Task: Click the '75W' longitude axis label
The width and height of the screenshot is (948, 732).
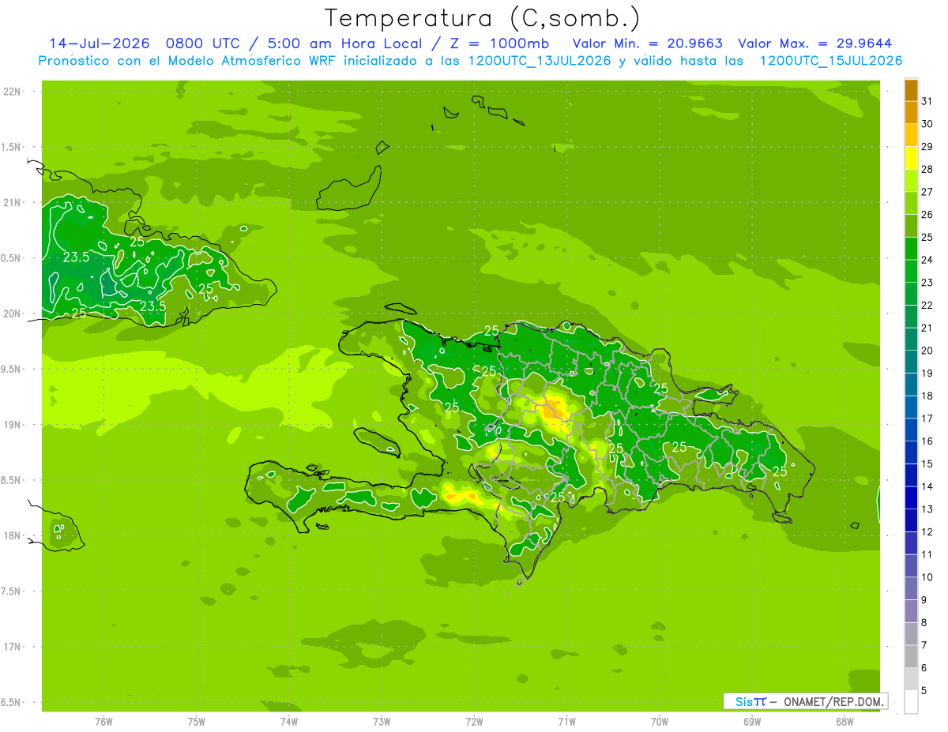Action: pyautogui.click(x=196, y=722)
